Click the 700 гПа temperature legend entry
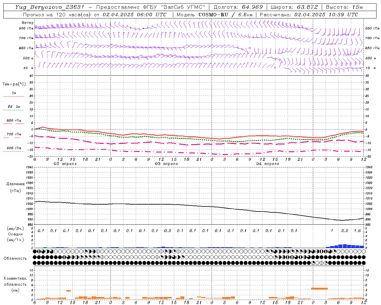This screenshot has width=381, height=305. (x=14, y=134)
